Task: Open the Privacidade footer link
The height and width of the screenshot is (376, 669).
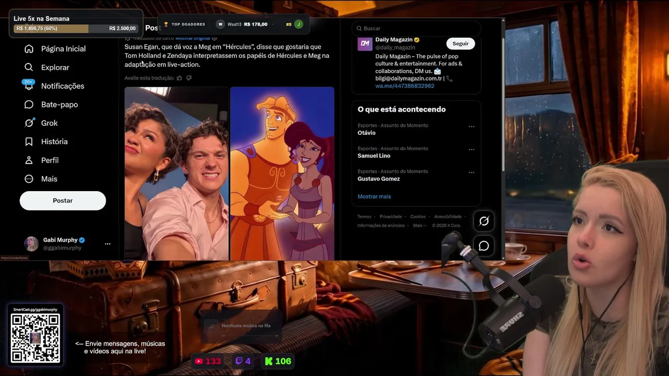Action: pos(391,217)
